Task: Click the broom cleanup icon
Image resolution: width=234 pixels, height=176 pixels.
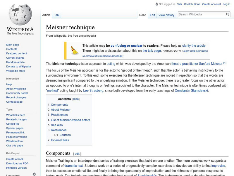Action: coord(75,50)
